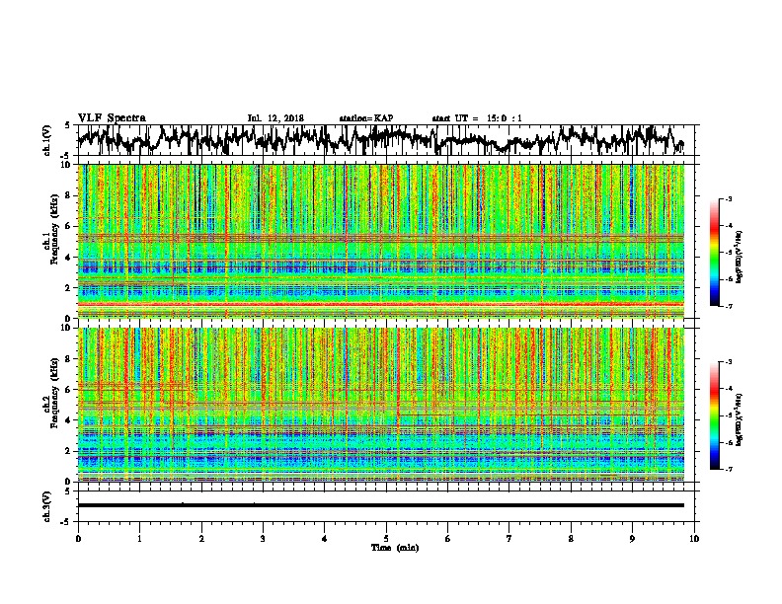Click the 4 tick on the time axis
Viewport: 782px width, 604px height.
[x=325, y=539]
